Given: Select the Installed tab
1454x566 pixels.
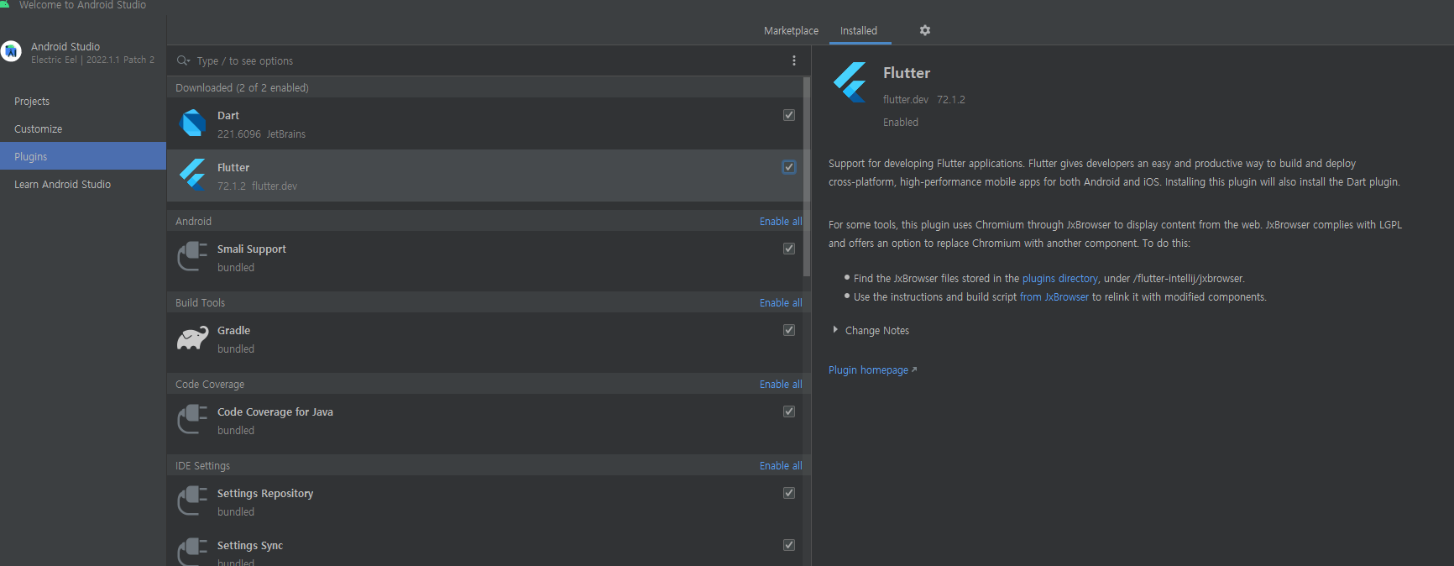Looking at the screenshot, I should [x=859, y=30].
